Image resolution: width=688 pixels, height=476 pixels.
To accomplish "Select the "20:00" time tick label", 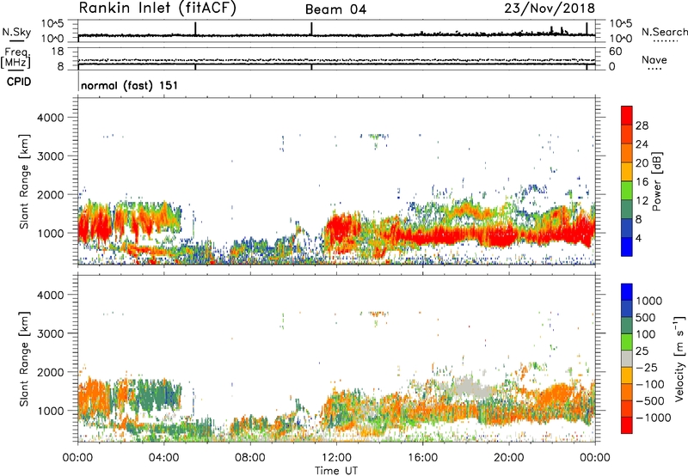I will click(x=508, y=458).
